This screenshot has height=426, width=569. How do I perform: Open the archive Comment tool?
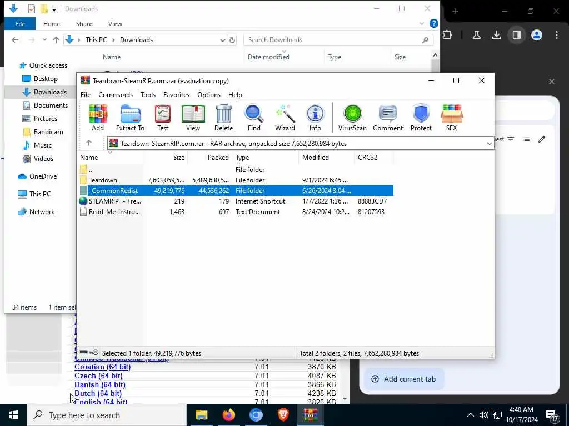pyautogui.click(x=388, y=118)
